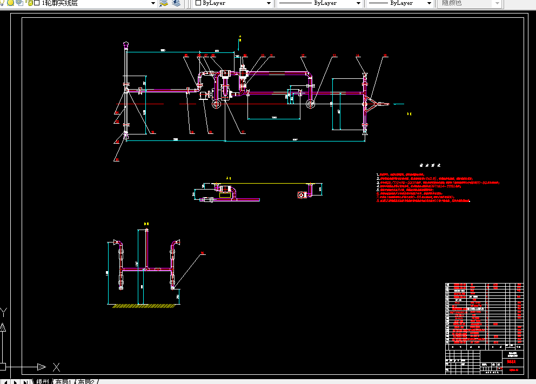
Task: Click the UCS origin icon square
Action: [2, 367]
